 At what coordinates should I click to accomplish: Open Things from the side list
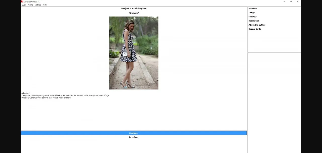tap(252, 13)
